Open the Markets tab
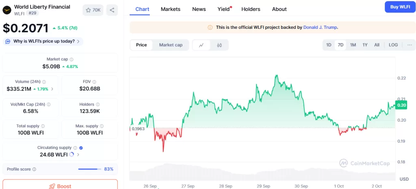416x189 pixels. (x=171, y=9)
